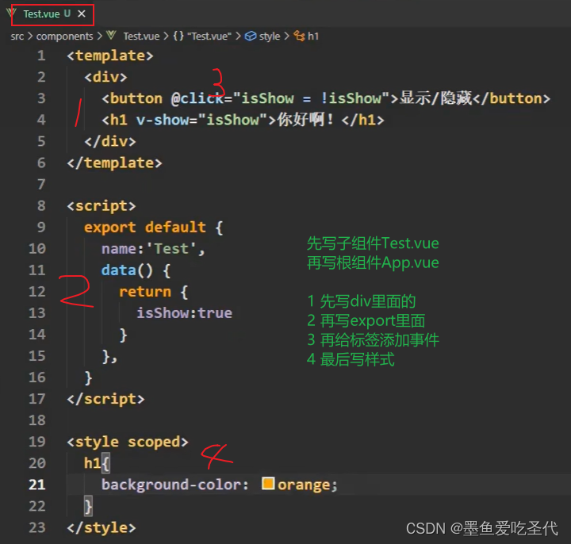Click the </div> closing tag on line 5

pyautogui.click(x=110, y=142)
